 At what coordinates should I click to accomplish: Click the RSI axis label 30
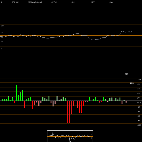click(x=2, y=42)
